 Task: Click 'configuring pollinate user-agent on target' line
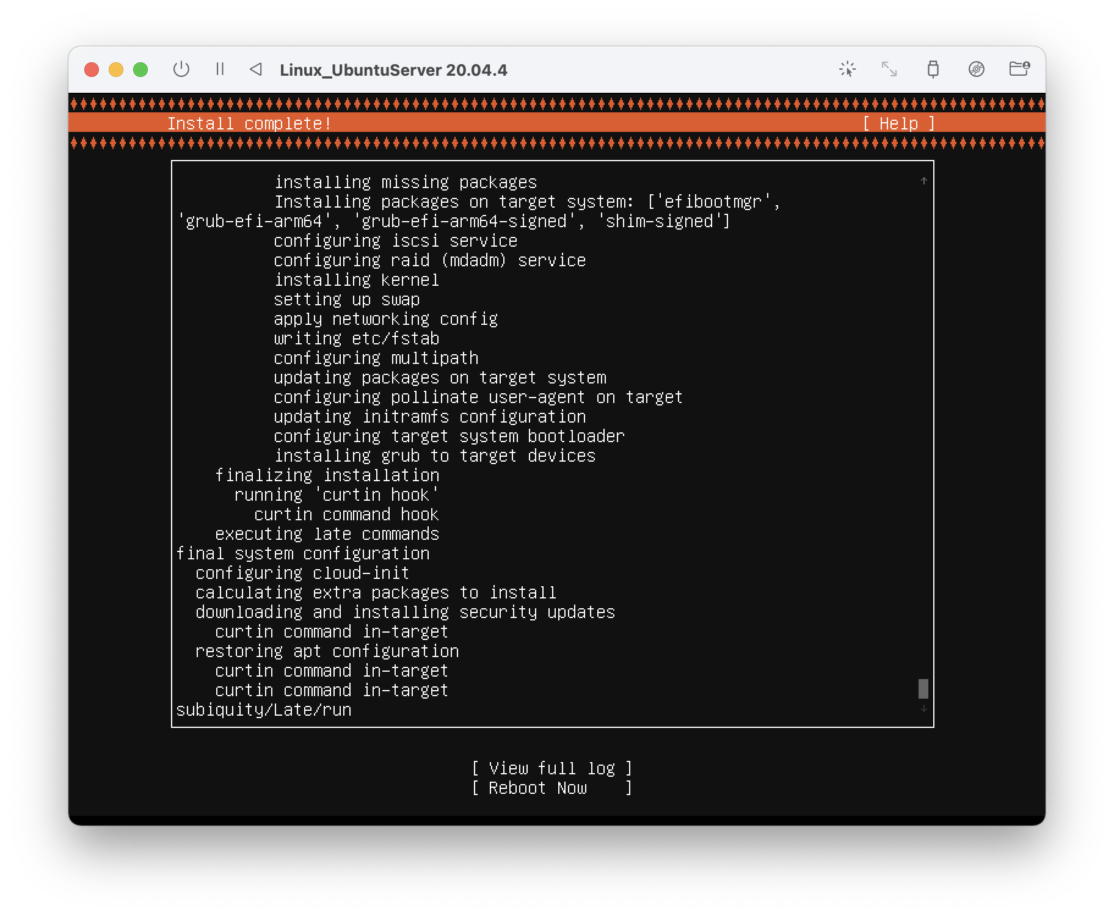[479, 398]
